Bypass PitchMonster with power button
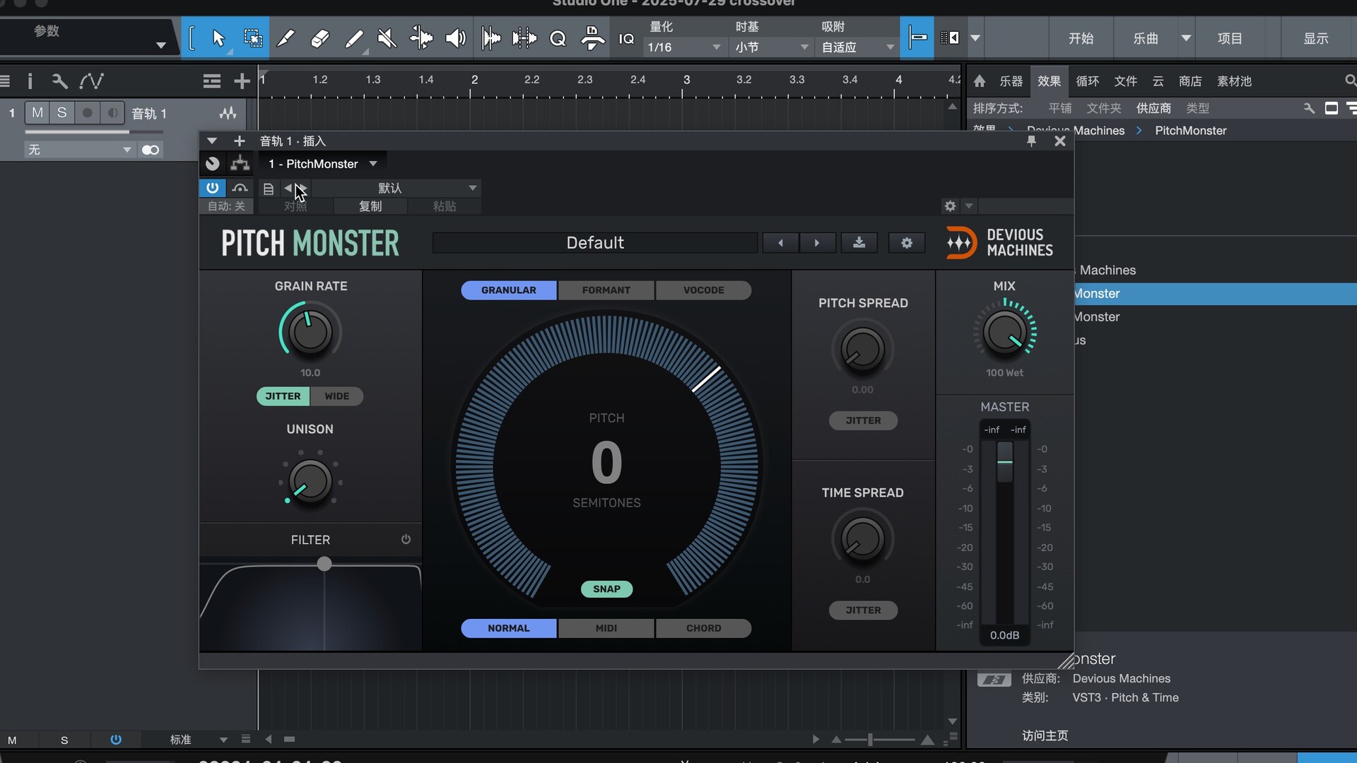This screenshot has height=763, width=1357. coord(212,187)
